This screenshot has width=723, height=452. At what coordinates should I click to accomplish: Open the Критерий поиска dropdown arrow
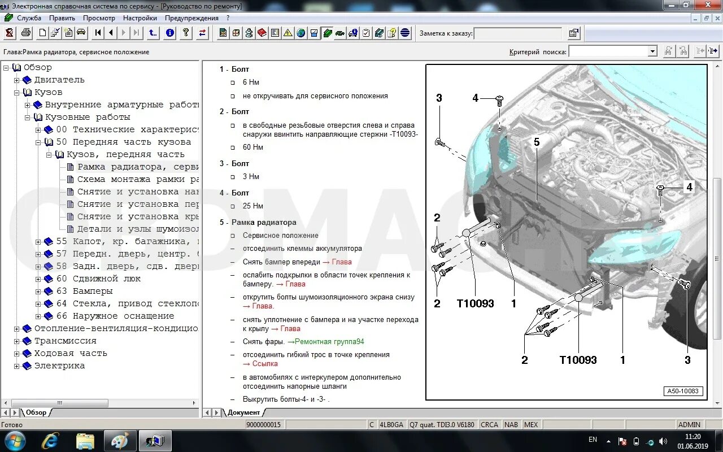[x=652, y=51]
